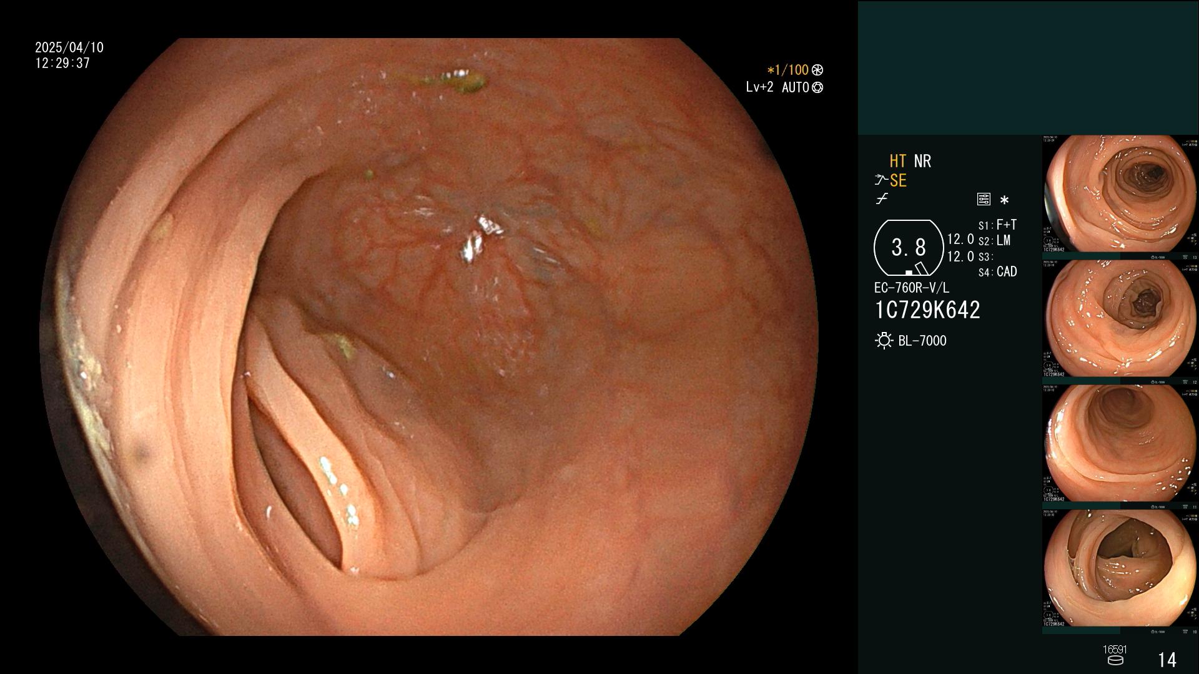This screenshot has width=1199, height=674.
Task: Select the S1: F+T switch assignment
Action: coord(997,225)
